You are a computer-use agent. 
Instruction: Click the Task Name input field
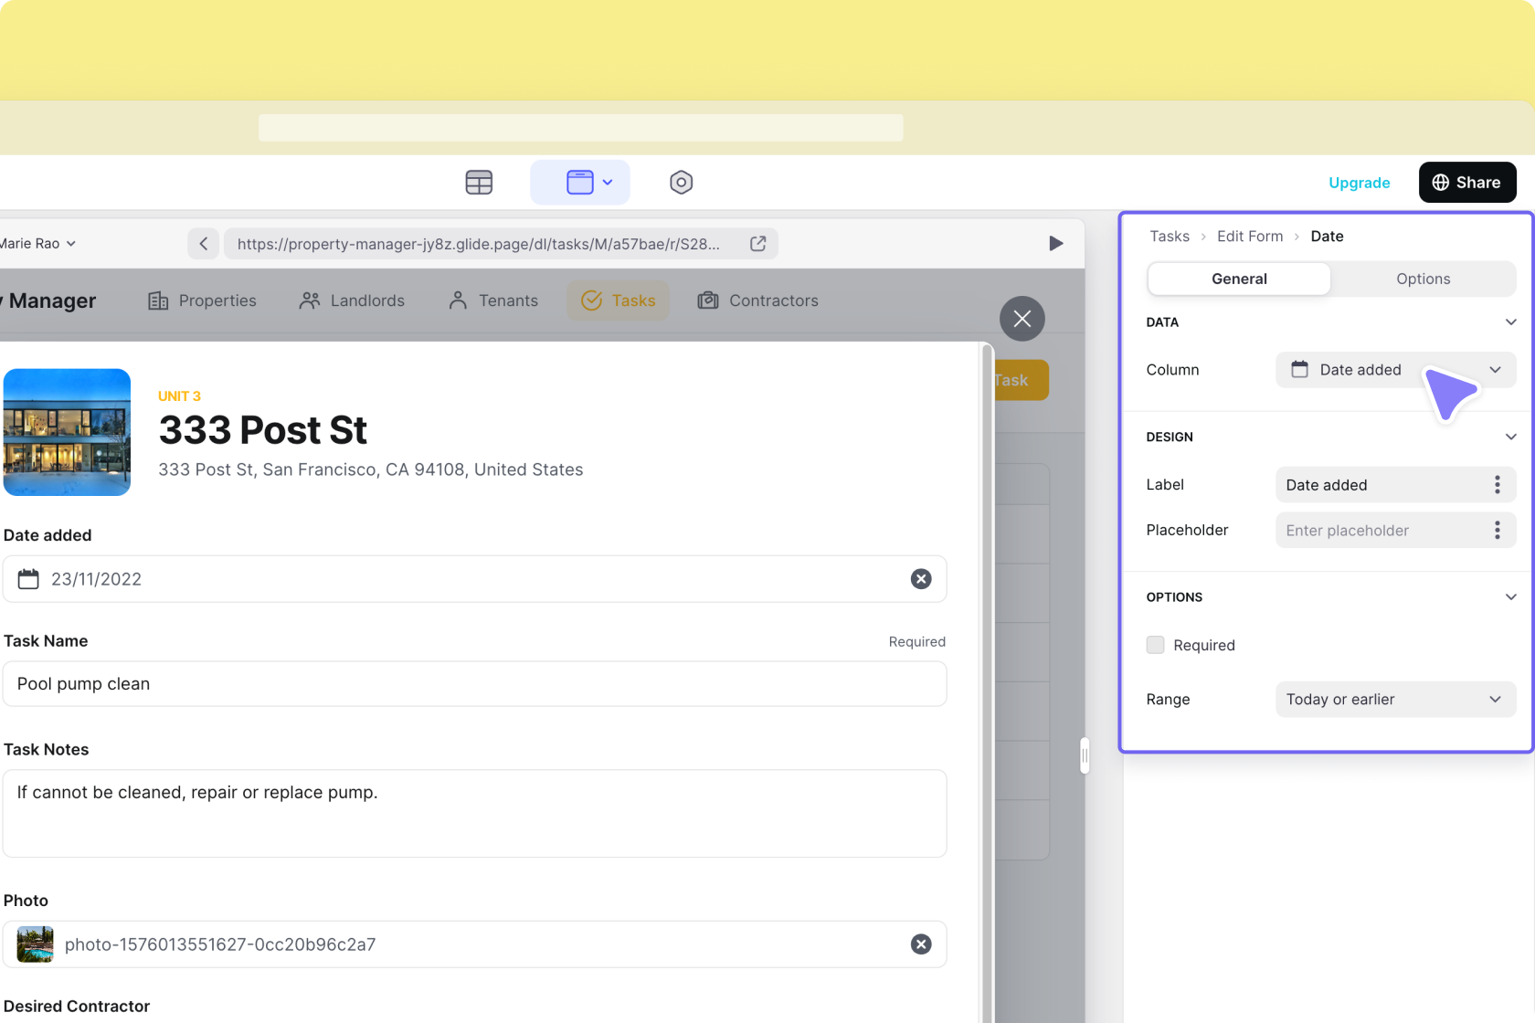(474, 684)
